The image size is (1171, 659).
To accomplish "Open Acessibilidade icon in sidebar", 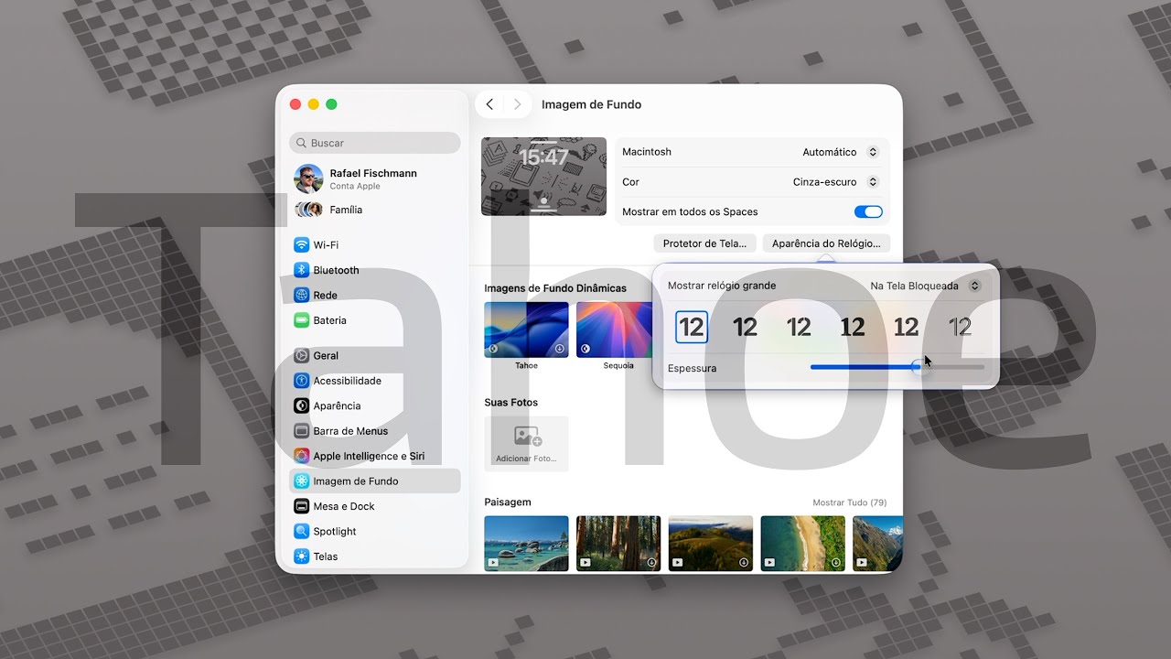I will (301, 381).
